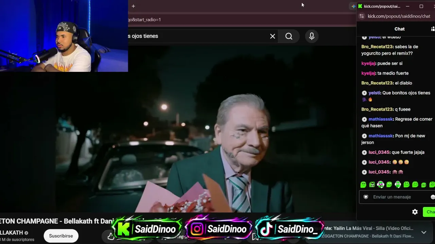Viewport: 435px width, 244px height.
Task: Open site info in Kick popout
Action: click(362, 16)
